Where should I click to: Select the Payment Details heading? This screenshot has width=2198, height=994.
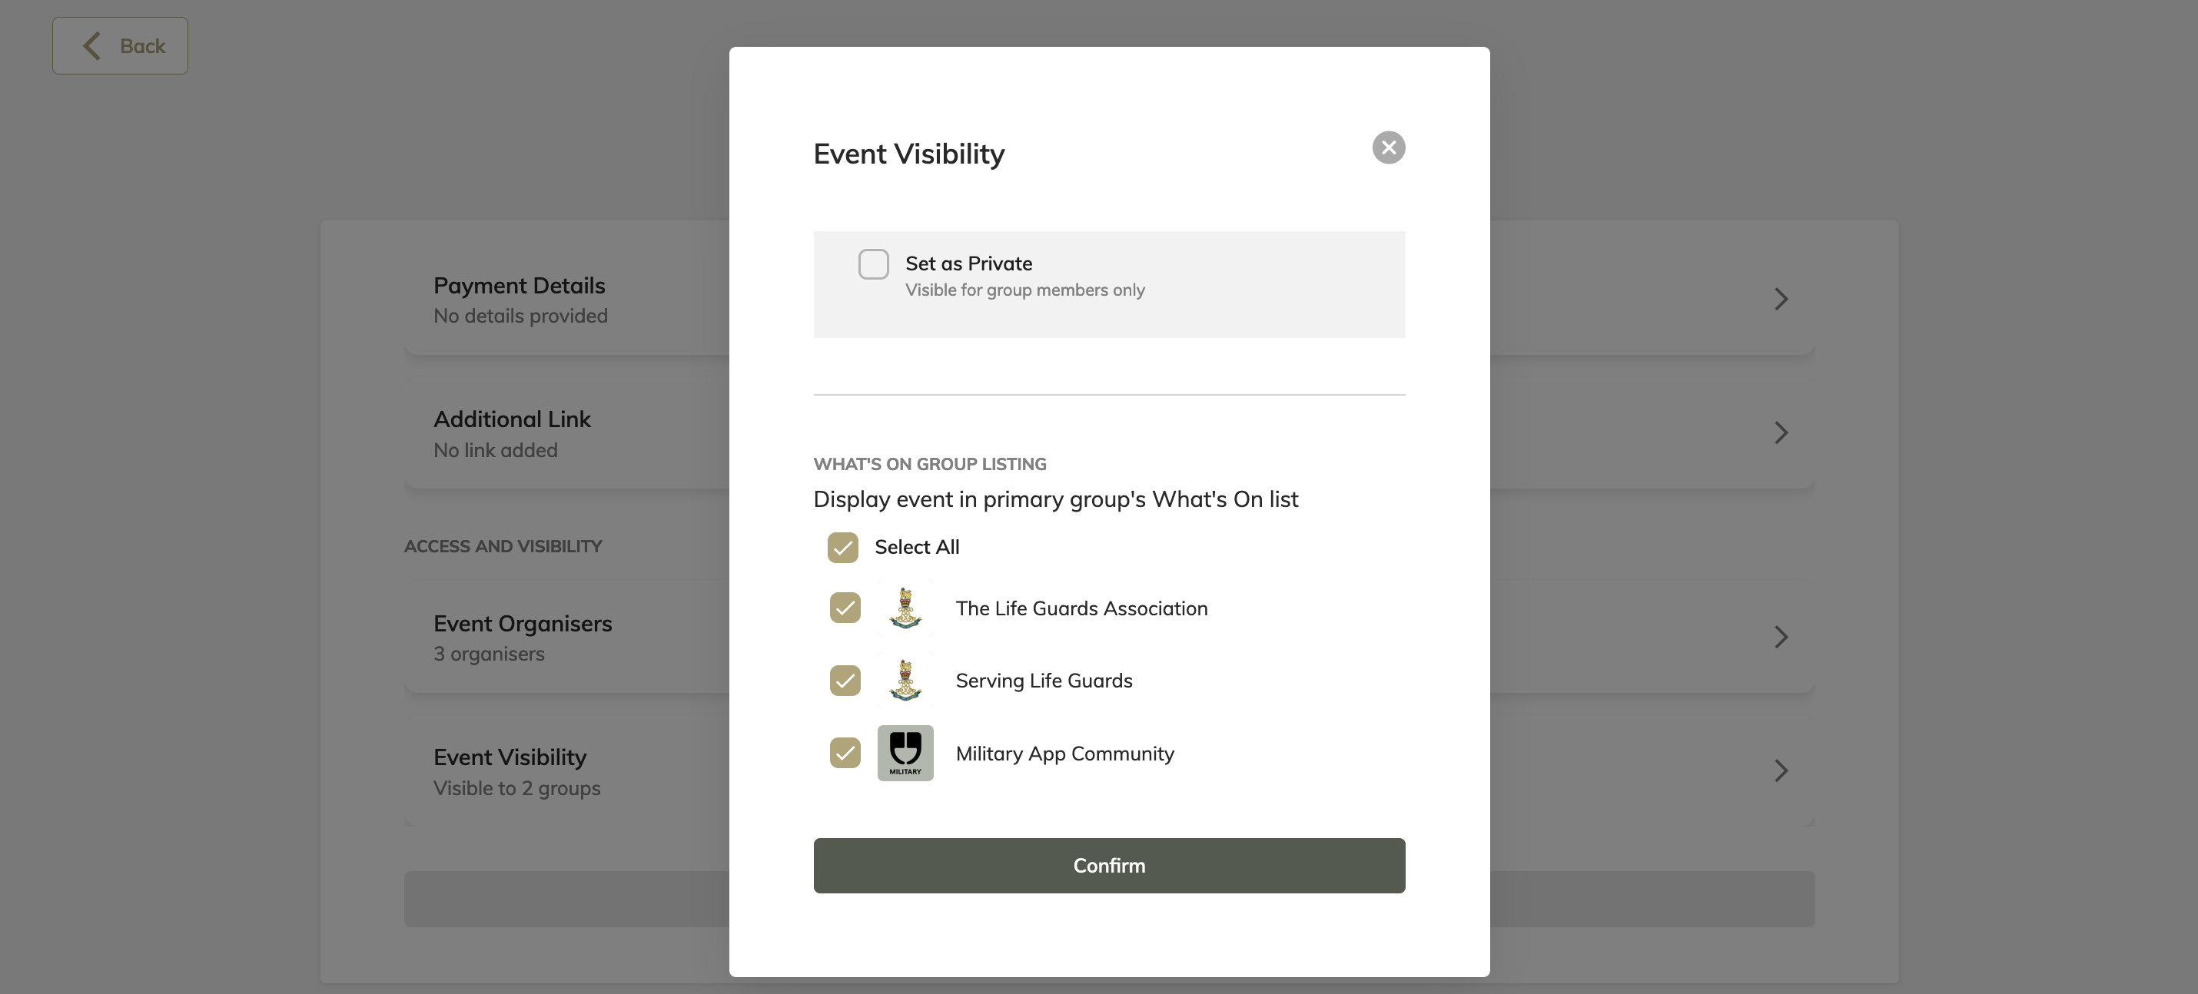[x=519, y=286]
